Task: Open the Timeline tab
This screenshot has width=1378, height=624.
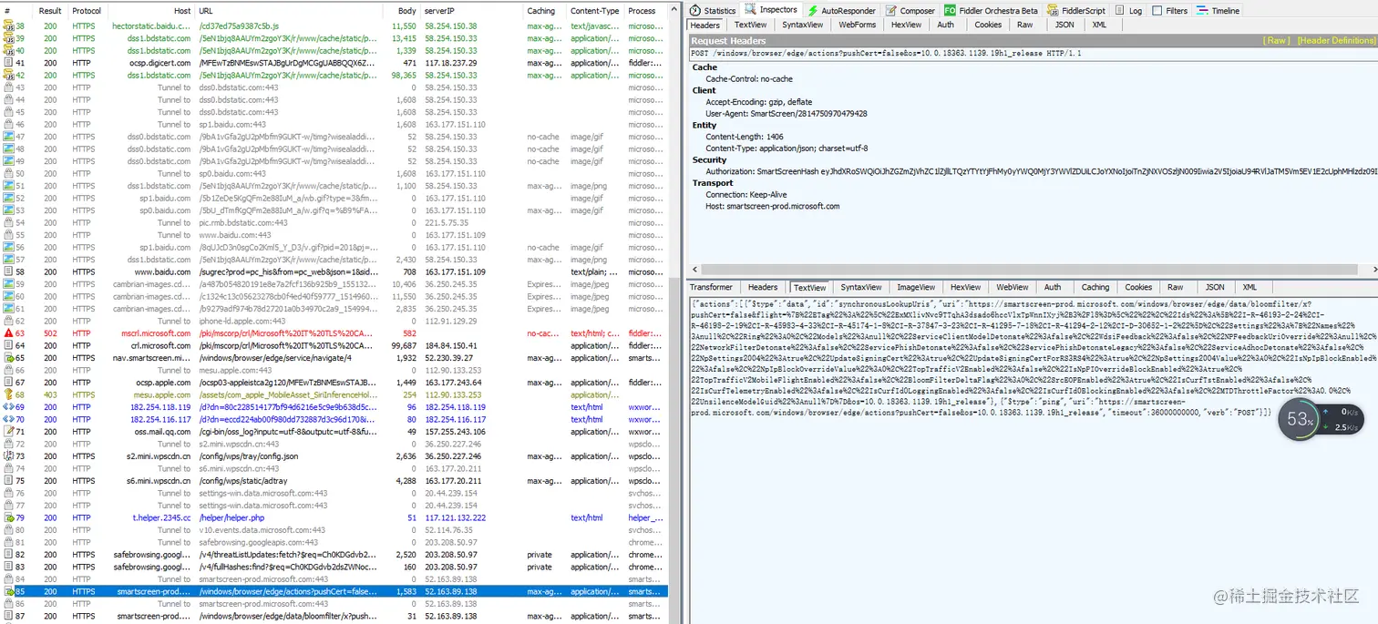Action: [1218, 10]
